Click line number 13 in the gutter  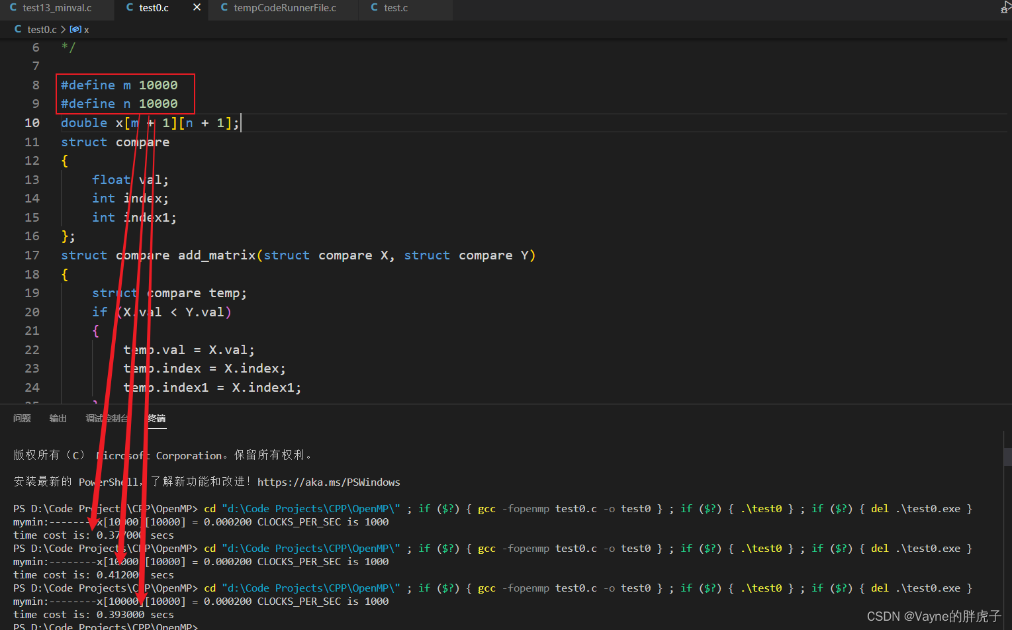click(32, 179)
